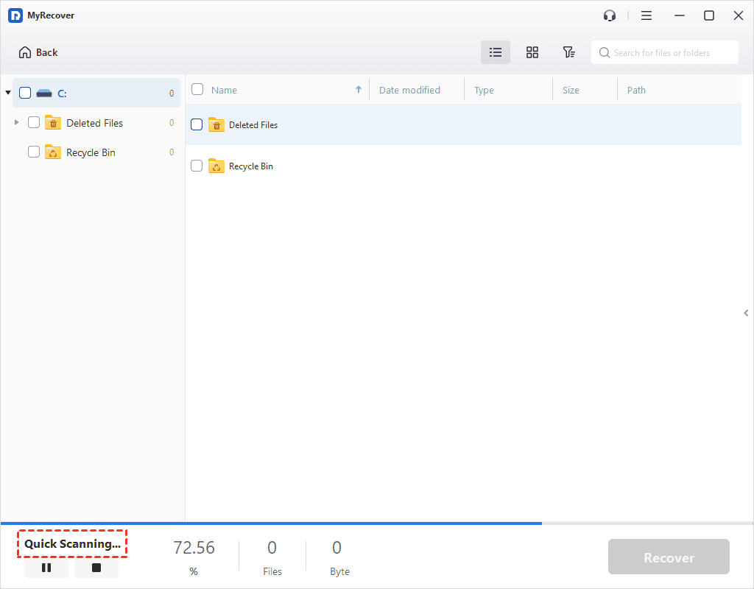Open the headset support option
The image size is (754, 589).
coord(609,15)
